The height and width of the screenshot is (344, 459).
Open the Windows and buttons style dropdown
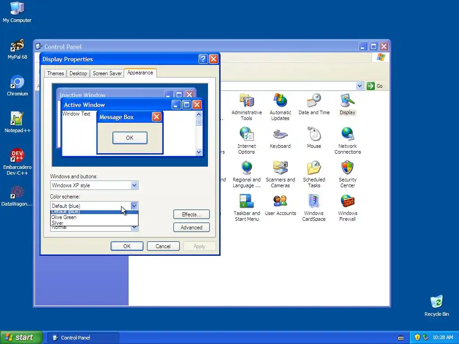coord(134,185)
